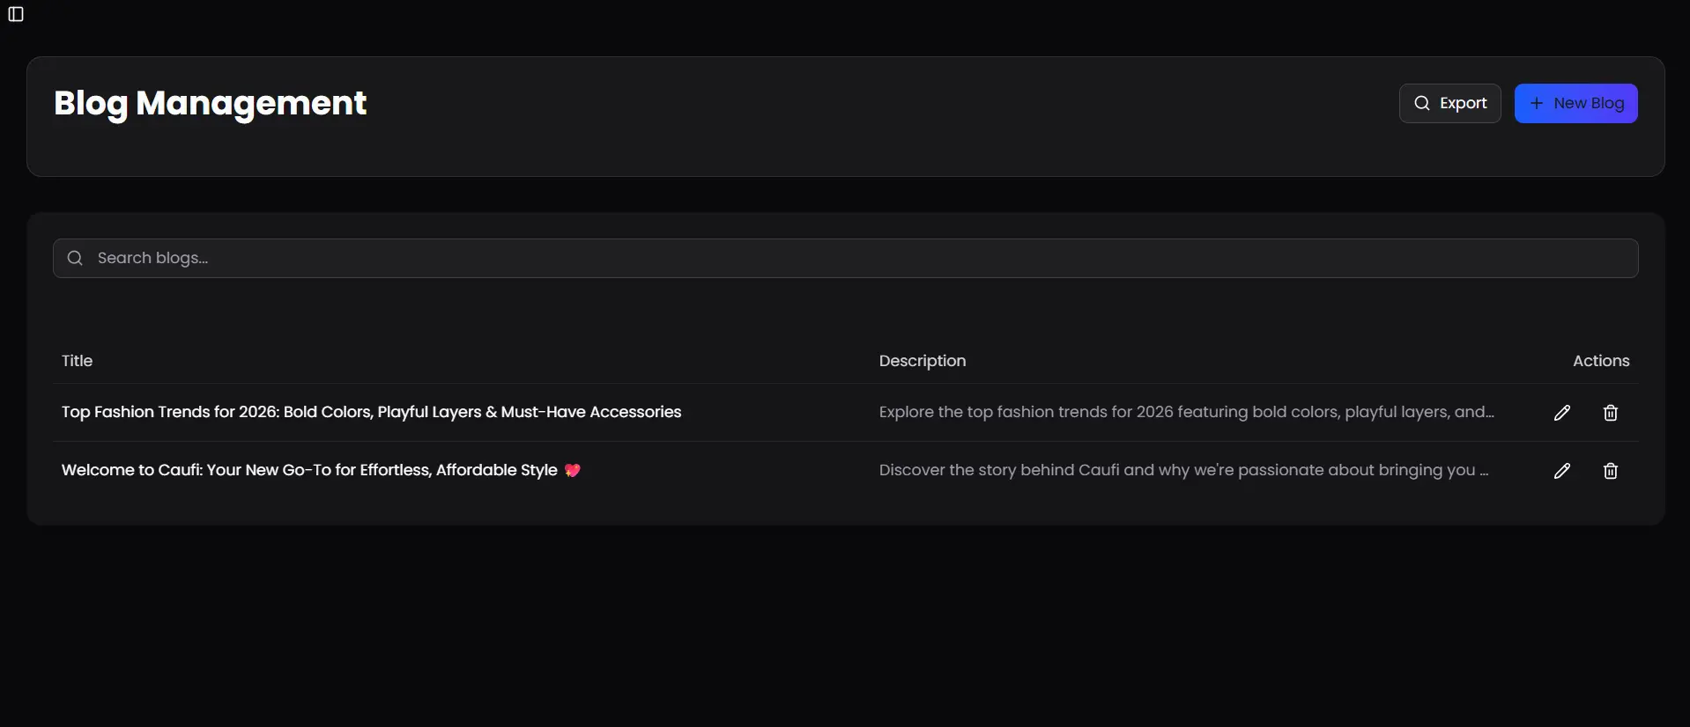Viewport: 1690px width, 727px height.
Task: Click the Blog Management heading
Action: click(x=210, y=103)
